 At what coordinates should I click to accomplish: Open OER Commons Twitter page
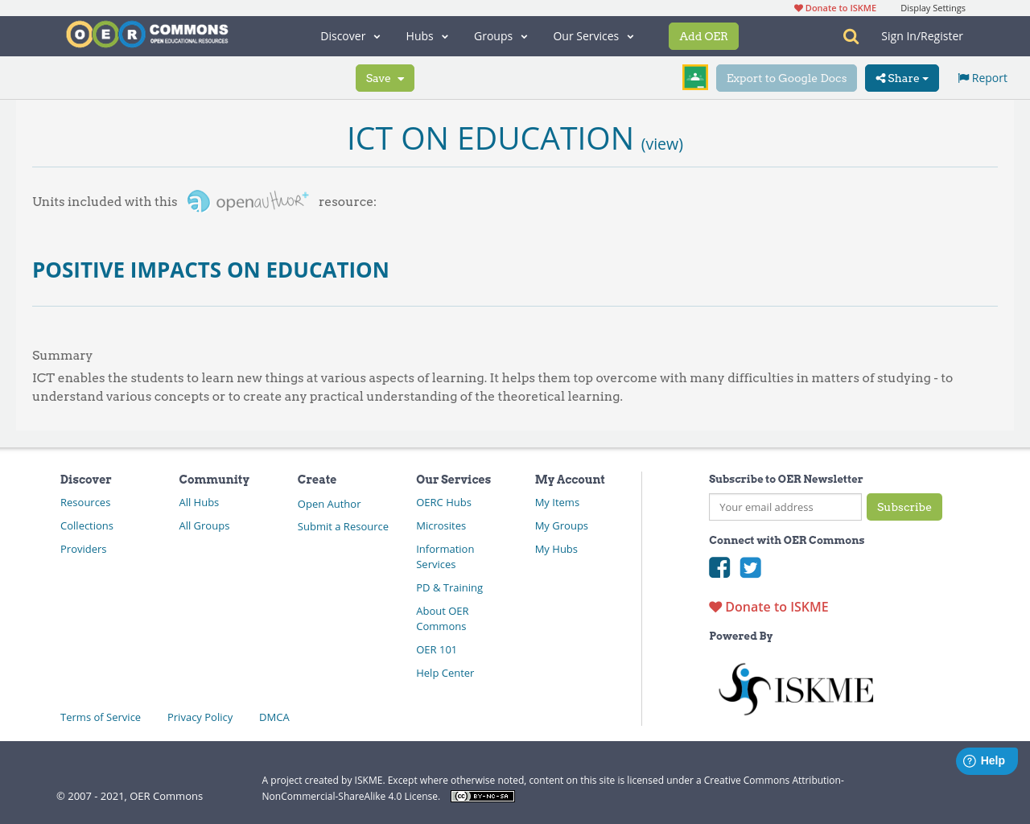click(x=750, y=567)
